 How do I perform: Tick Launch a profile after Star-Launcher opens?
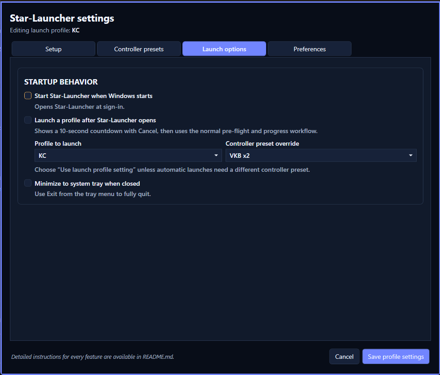(x=28, y=120)
